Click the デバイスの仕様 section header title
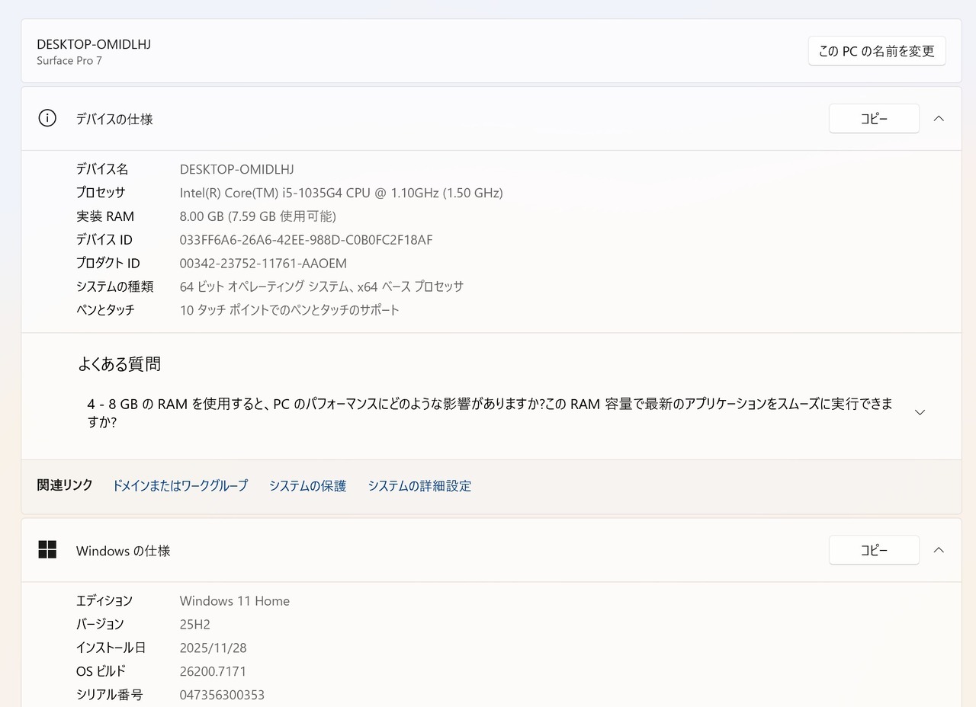 pyautogui.click(x=114, y=119)
